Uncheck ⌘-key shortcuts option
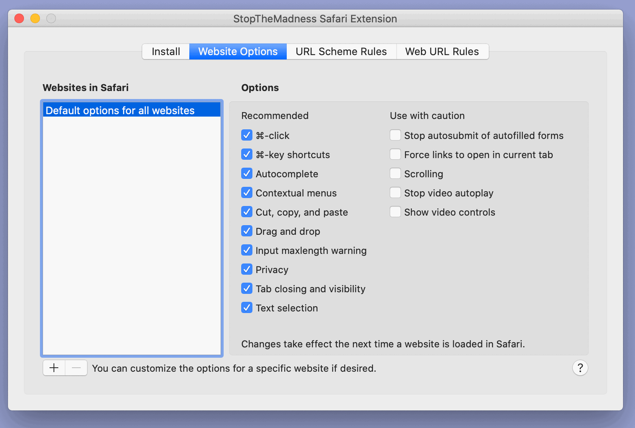The image size is (635, 428). point(247,155)
